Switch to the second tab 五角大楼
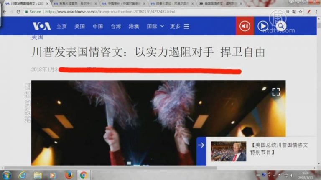The height and width of the screenshot is (180, 321). [x=75, y=4]
